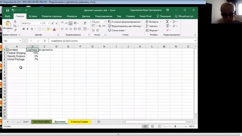Click the thousands separator 000 icon
This screenshot has height=136, width=242.
tap(104, 26)
